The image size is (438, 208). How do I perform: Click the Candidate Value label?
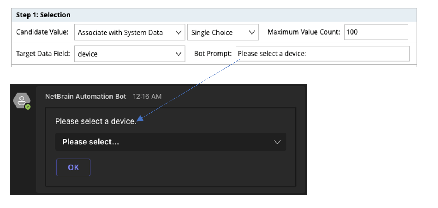click(x=42, y=32)
